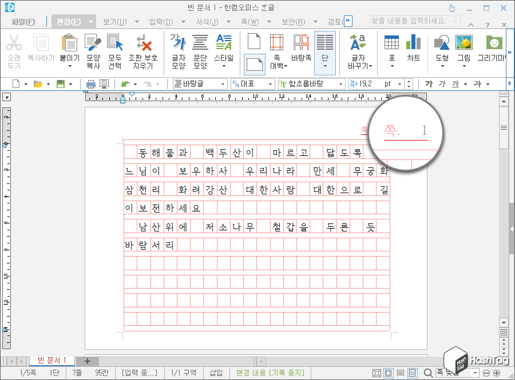
Task: Select the 빈 문서 1 document tab
Action: click(51, 361)
